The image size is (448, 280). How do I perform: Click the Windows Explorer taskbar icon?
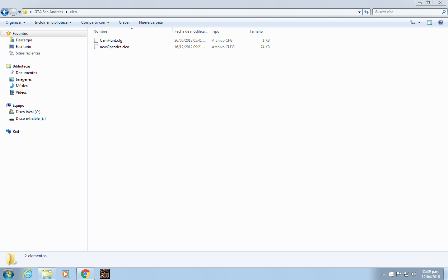click(x=47, y=274)
